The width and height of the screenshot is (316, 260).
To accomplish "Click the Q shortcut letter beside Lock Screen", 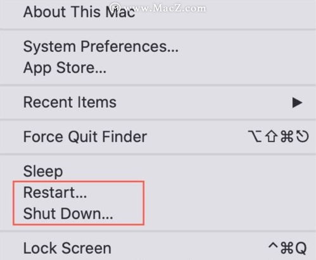I will [x=301, y=249].
